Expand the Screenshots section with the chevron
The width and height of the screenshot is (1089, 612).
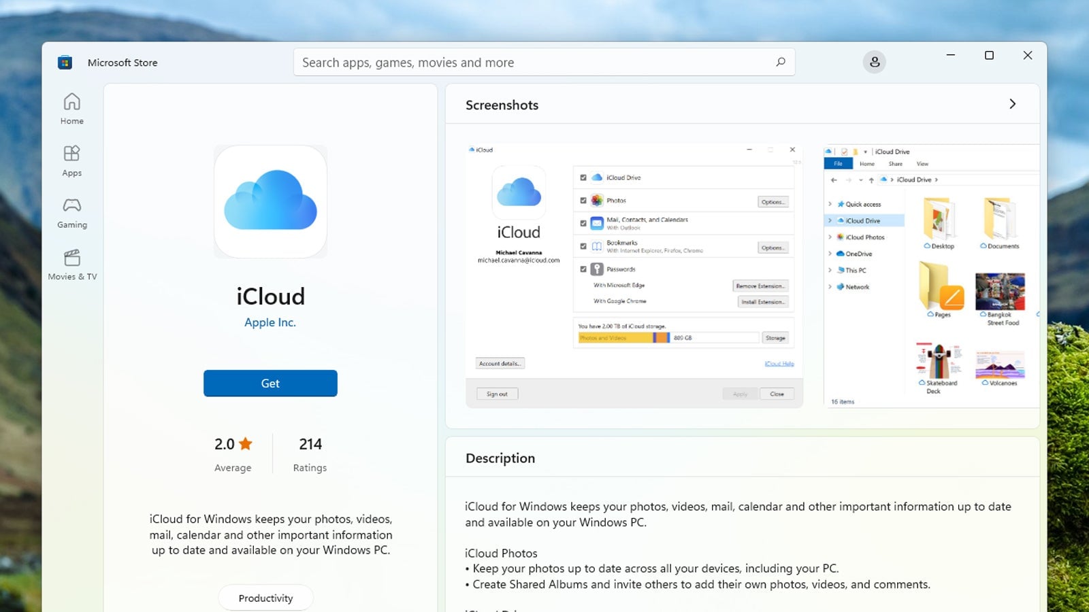(x=1013, y=104)
